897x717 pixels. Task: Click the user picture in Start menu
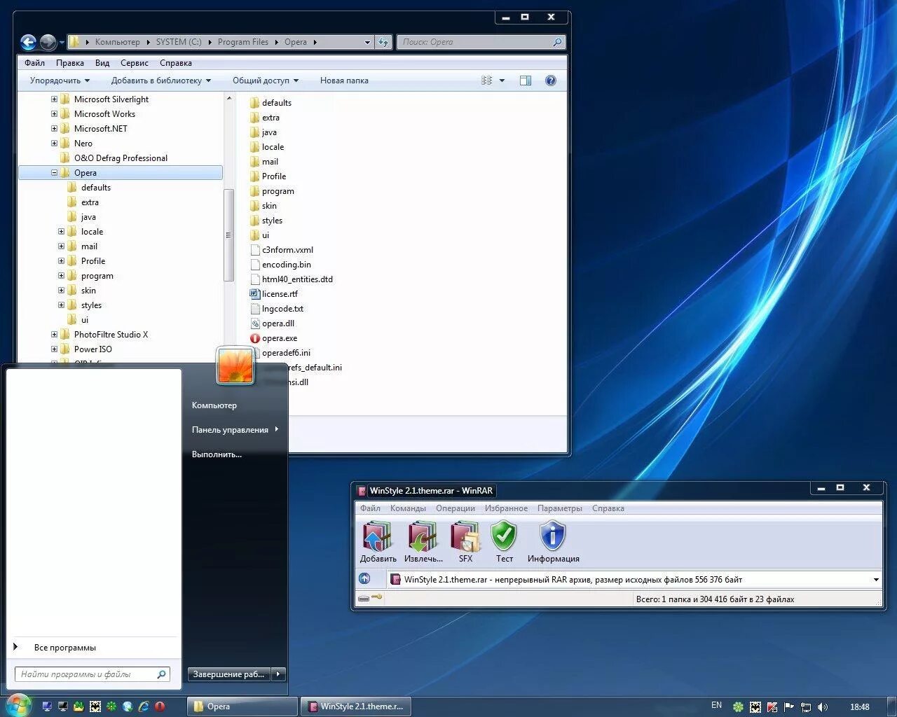click(235, 366)
